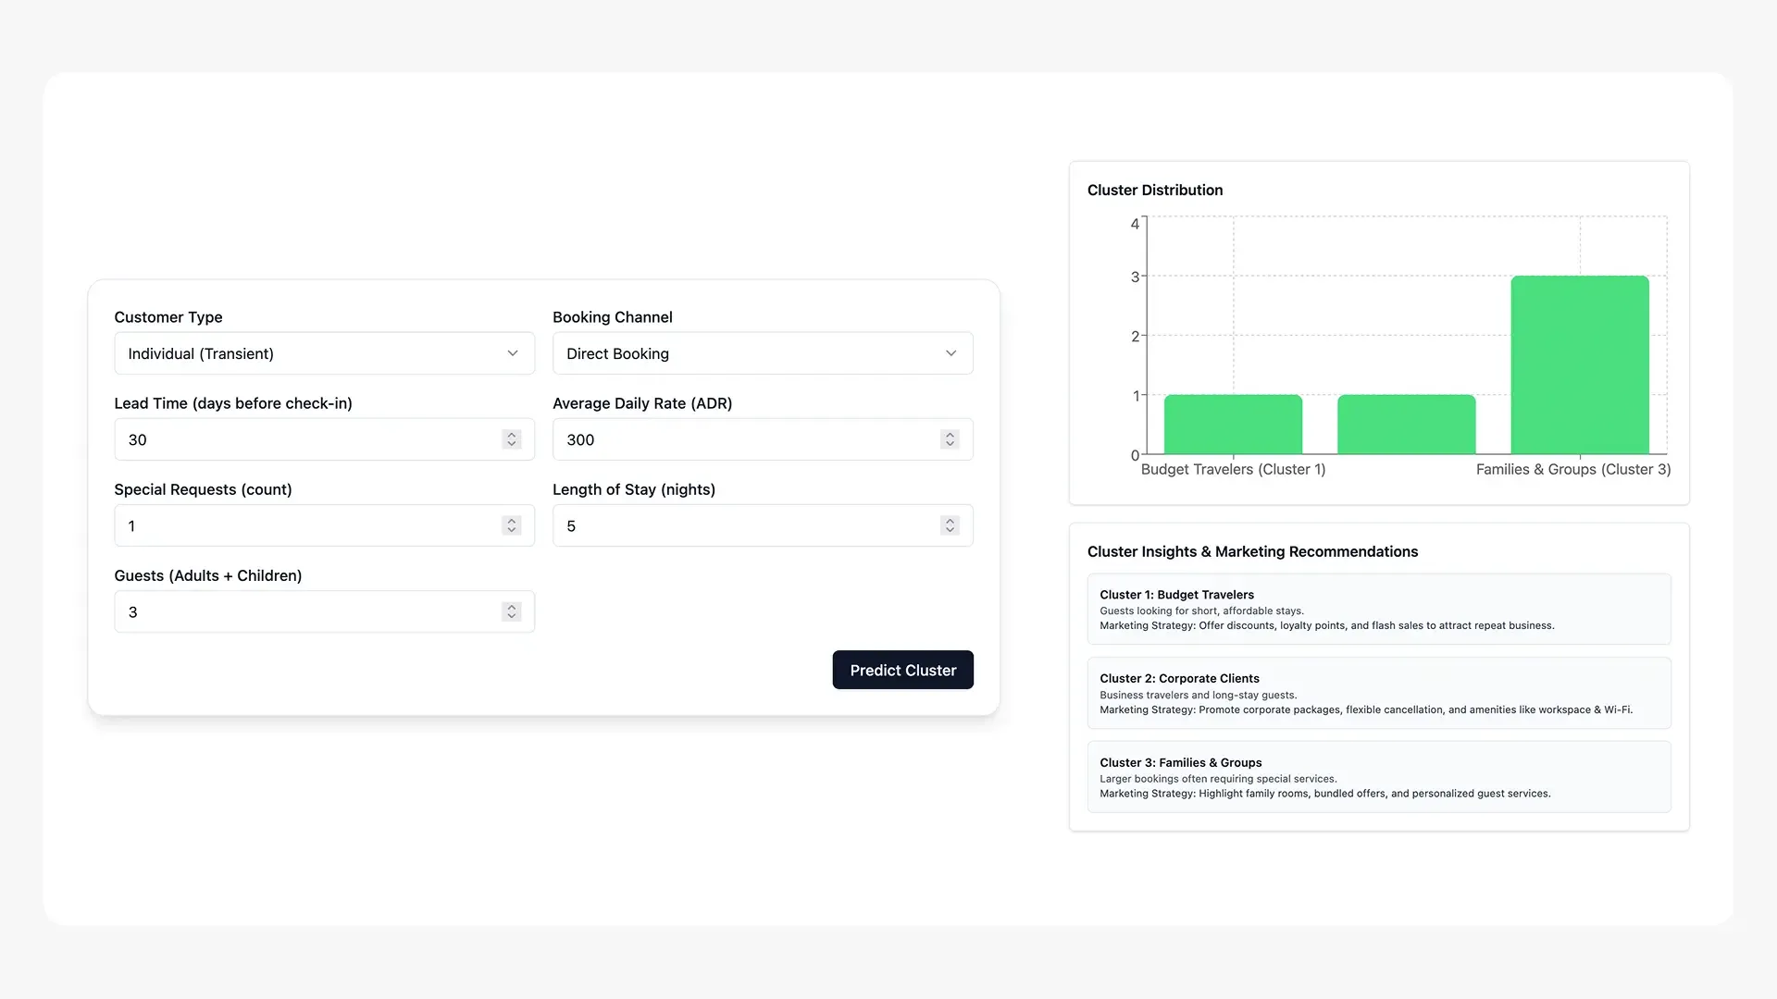The image size is (1777, 999).
Task: Click the Customer Type chevron arrow
Action: tap(513, 353)
